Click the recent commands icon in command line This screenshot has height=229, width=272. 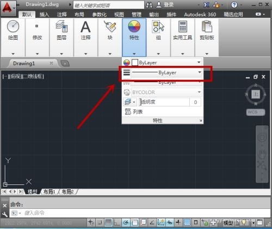[x=15, y=213]
